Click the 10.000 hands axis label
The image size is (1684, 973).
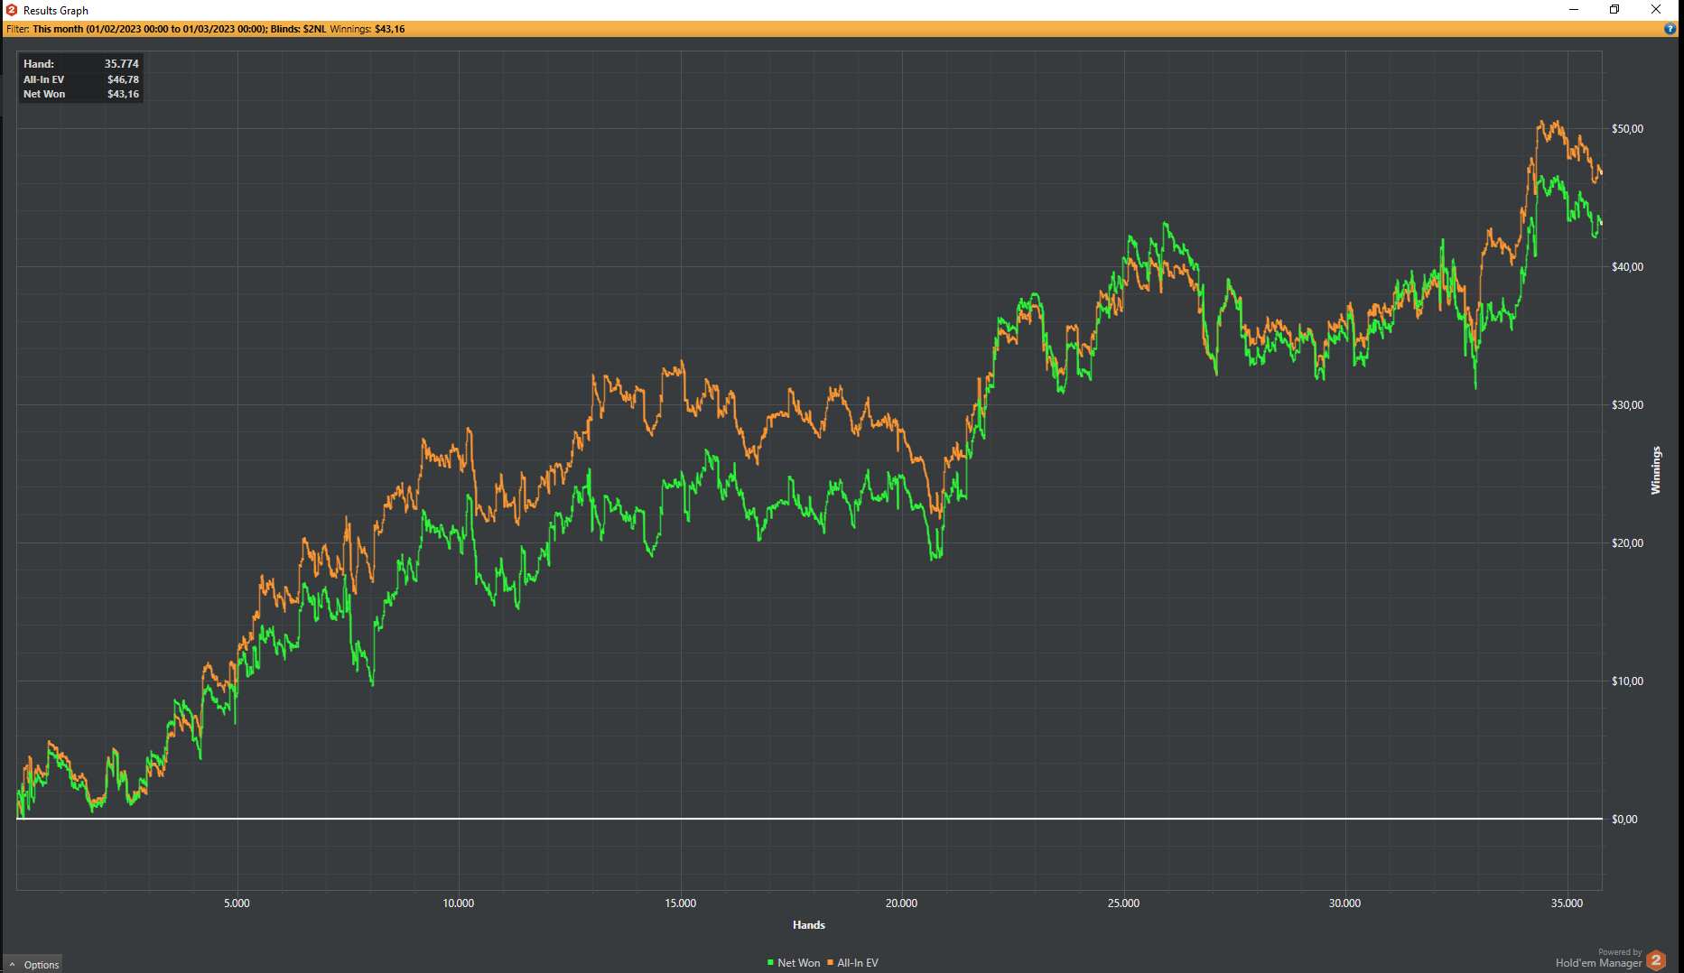[x=459, y=903]
